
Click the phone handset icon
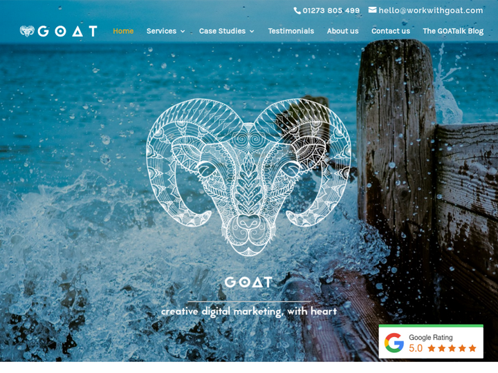297,11
